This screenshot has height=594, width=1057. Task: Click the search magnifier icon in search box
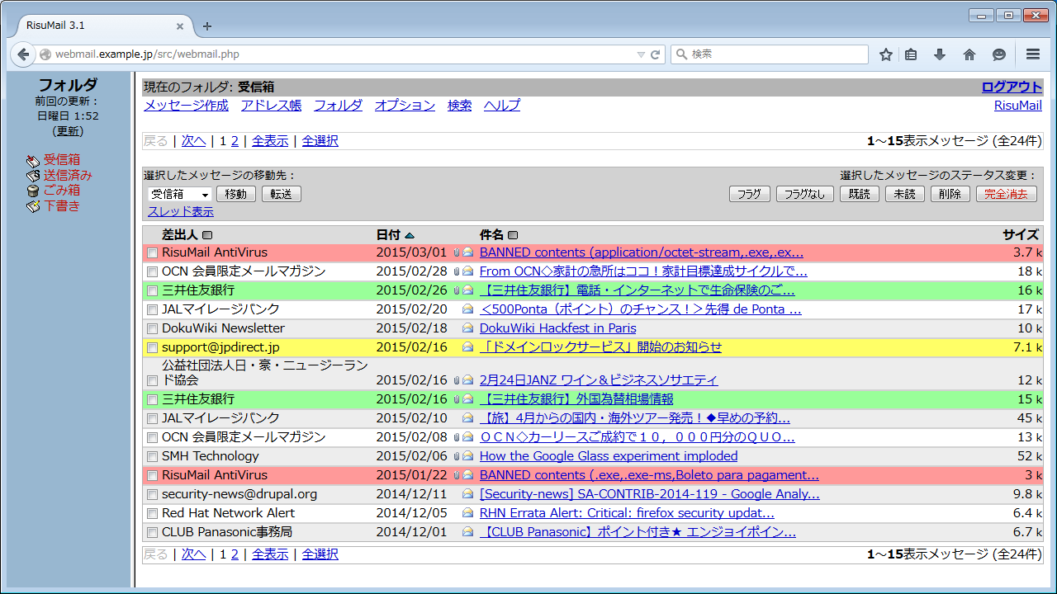[682, 54]
